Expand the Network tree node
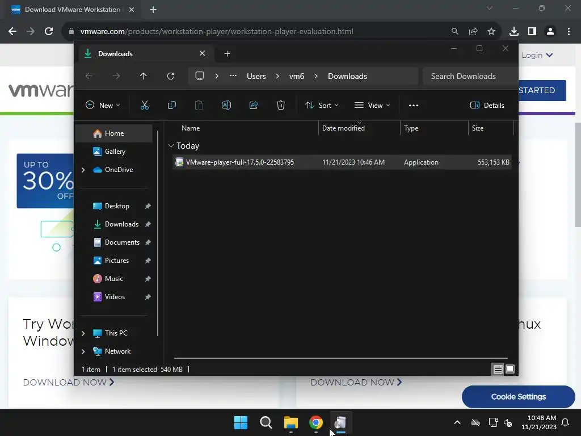This screenshot has width=581, height=436. (x=83, y=351)
